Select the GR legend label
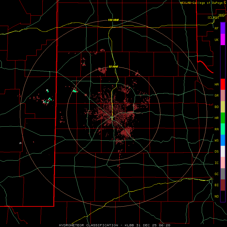The image size is (227, 227). pos(216,96)
